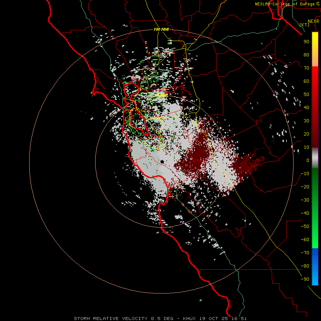
Task: Click the 60 value on the velocity scale
Action: click(x=306, y=81)
